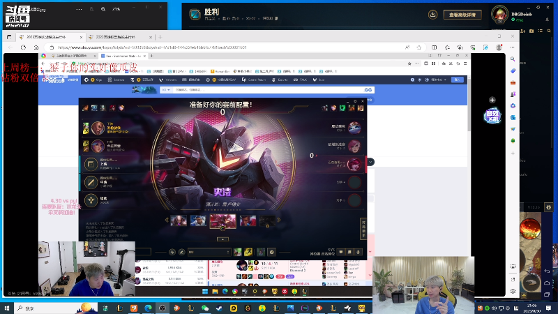This screenshot has width=558, height=314.
Task: Open Edge settings and more menu
Action: (x=512, y=47)
